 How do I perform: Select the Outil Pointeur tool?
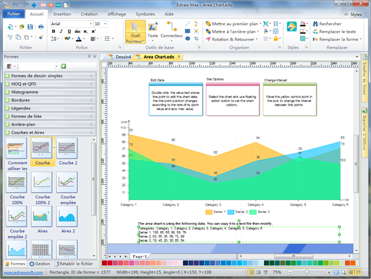pyautogui.click(x=135, y=30)
